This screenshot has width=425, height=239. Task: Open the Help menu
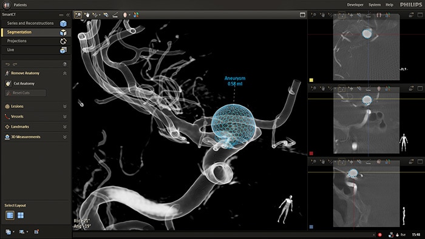389,5
